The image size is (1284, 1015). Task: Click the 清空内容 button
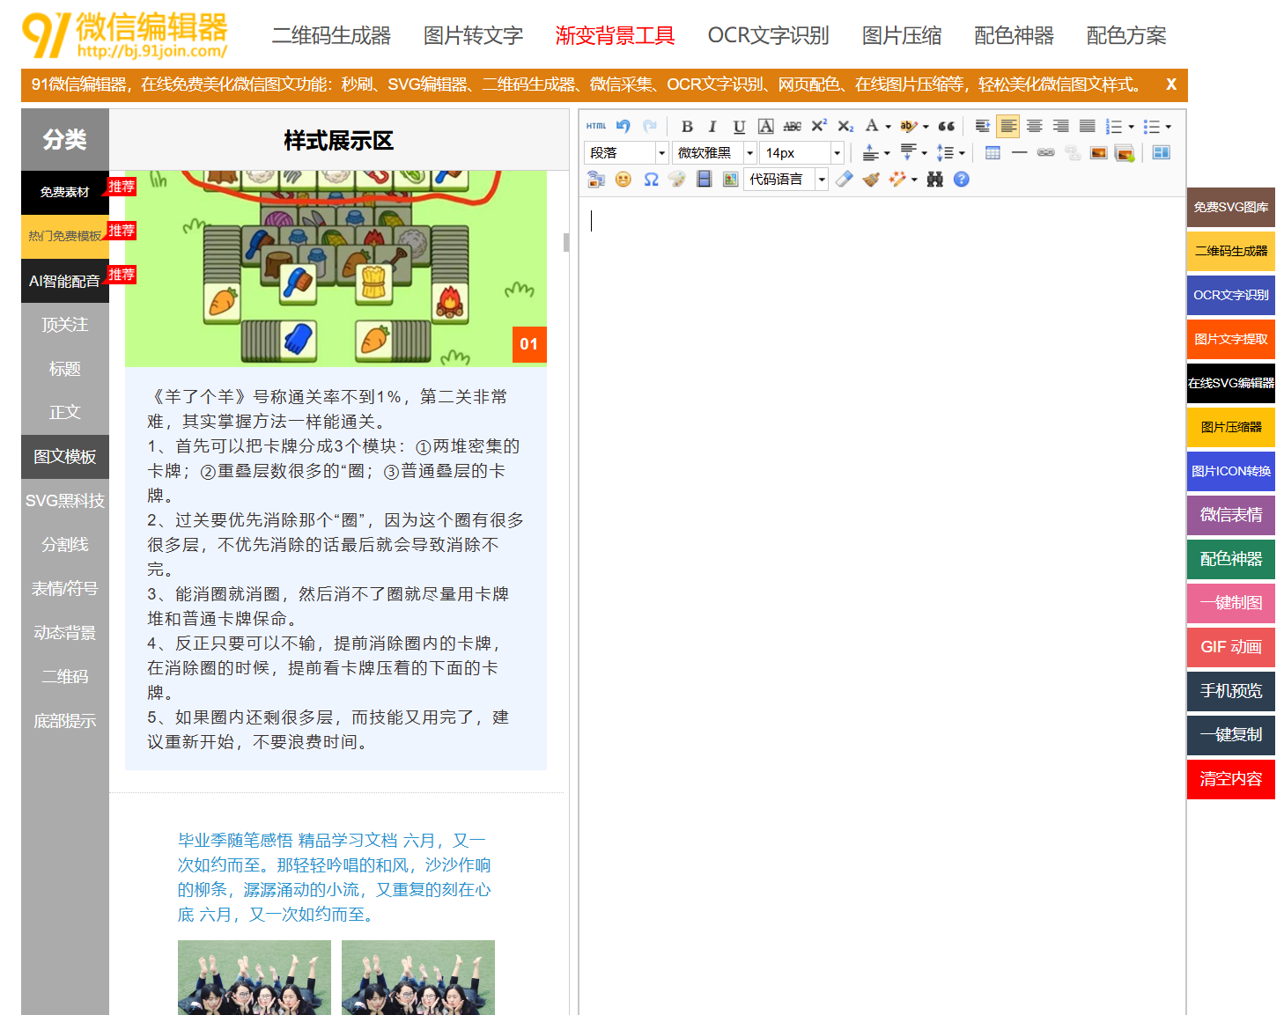[x=1231, y=779]
